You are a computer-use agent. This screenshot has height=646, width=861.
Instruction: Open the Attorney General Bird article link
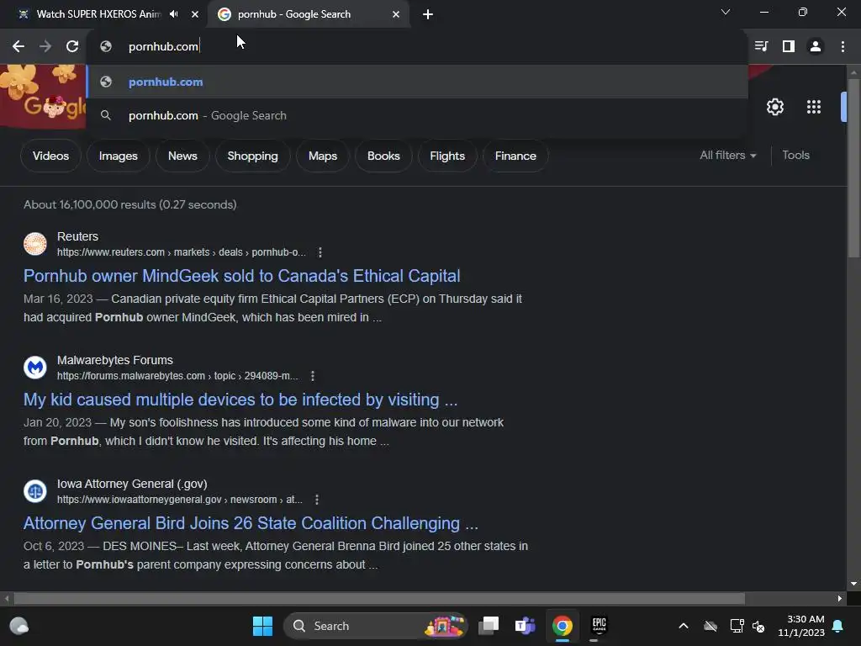(251, 523)
